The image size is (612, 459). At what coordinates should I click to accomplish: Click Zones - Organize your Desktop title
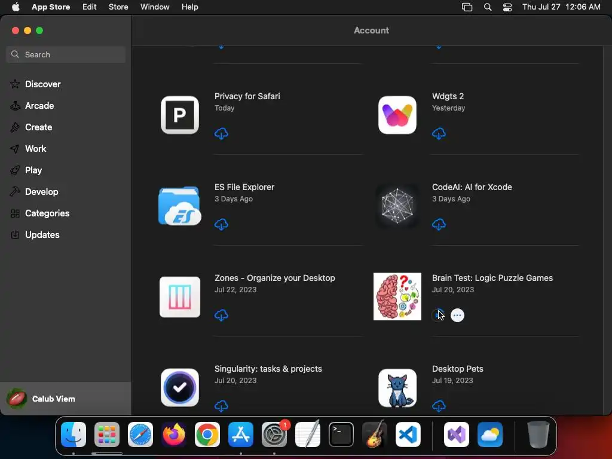tap(275, 278)
